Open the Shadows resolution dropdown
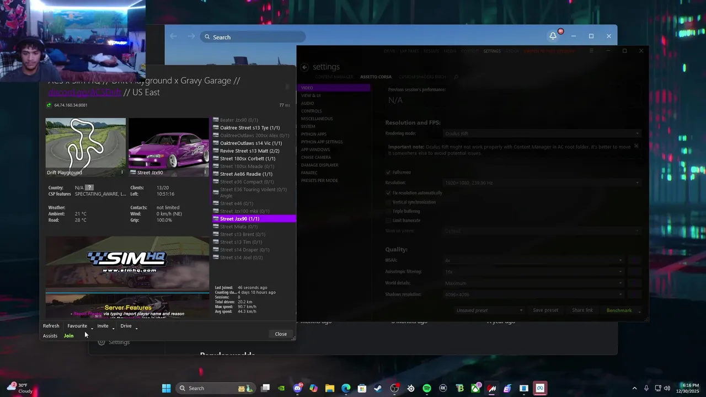The height and width of the screenshot is (397, 706). click(x=534, y=294)
